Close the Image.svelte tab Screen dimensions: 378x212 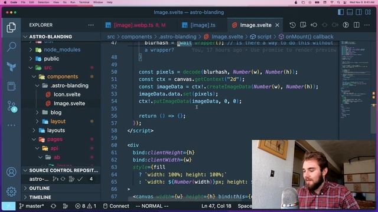pos(277,25)
